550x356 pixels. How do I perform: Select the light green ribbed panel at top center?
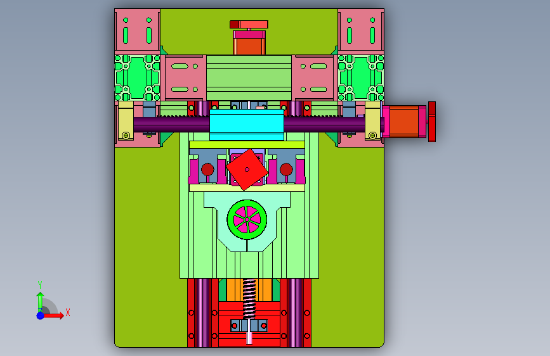[x=249, y=78]
